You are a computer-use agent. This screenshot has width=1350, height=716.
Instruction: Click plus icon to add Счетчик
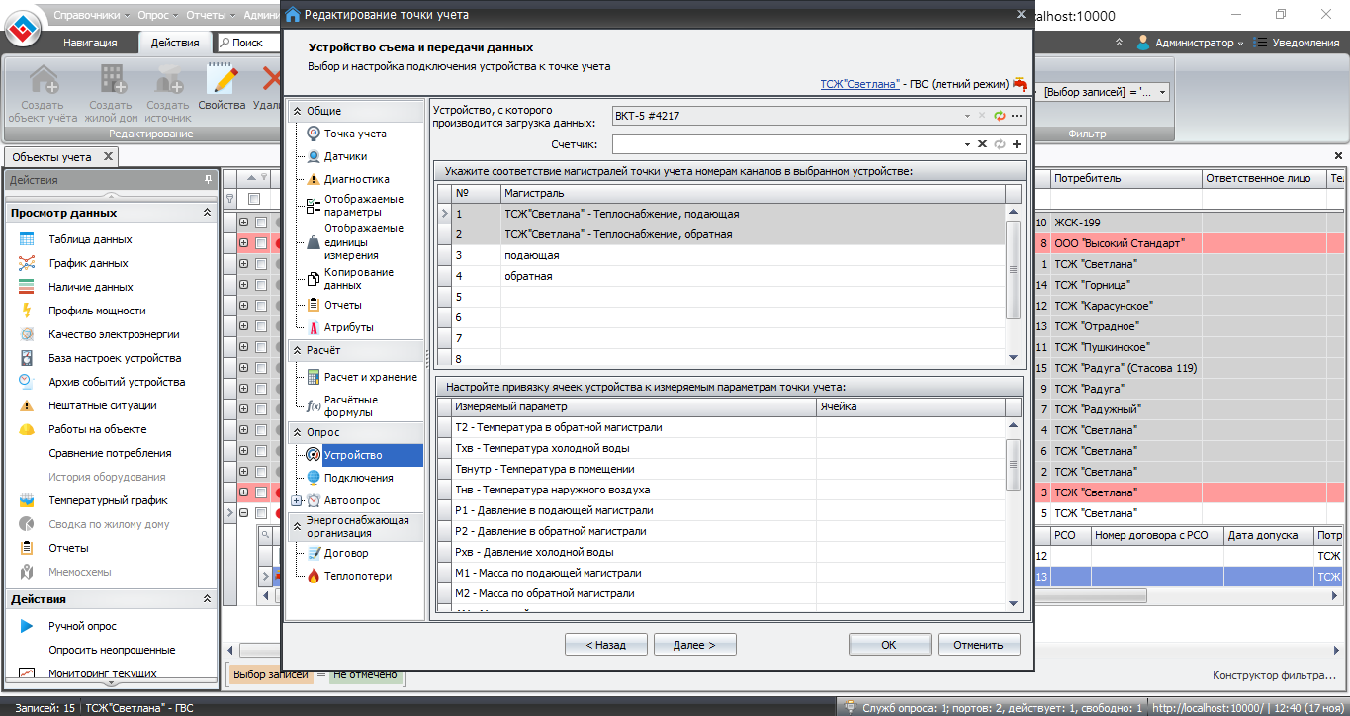1016,144
